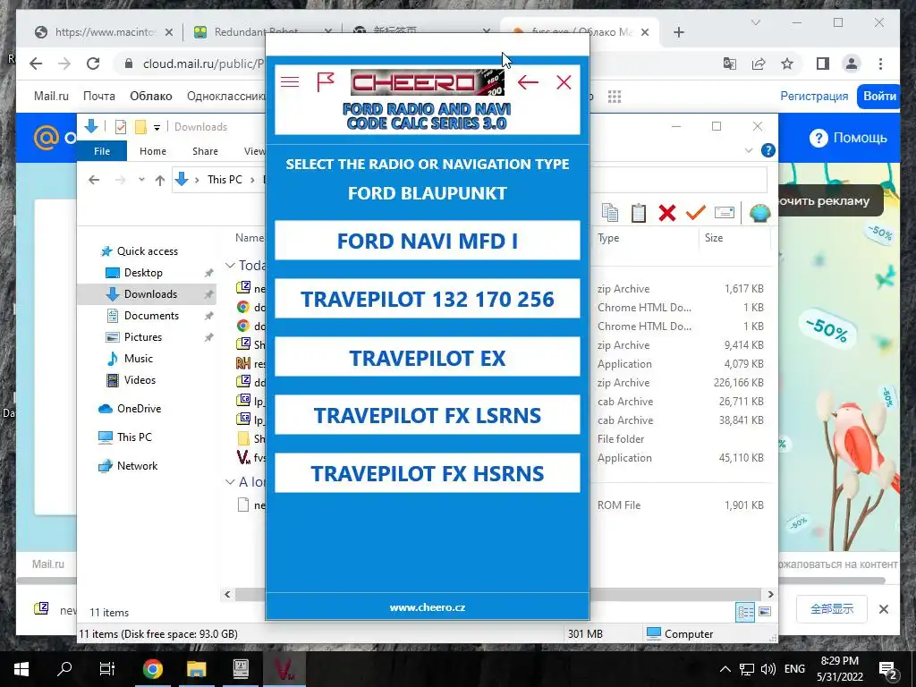Select OneDrive in Explorer sidebar
The image size is (916, 687).
(139, 408)
